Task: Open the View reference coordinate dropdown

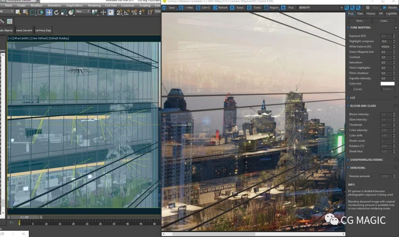Action: pyautogui.click(x=83, y=11)
